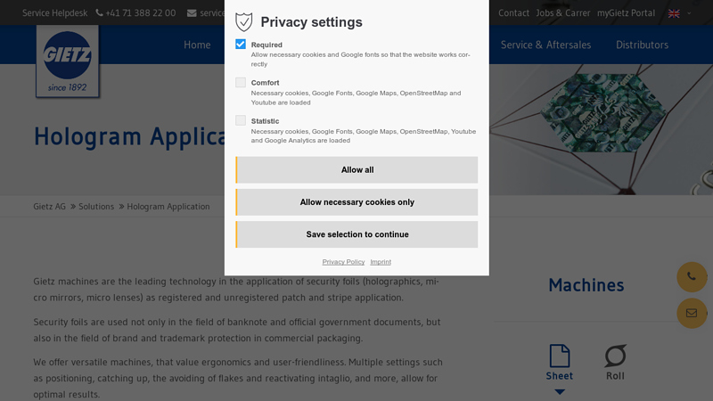Image resolution: width=713 pixels, height=401 pixels.
Task: Enable the Comfort cookies checkbox
Action: click(x=241, y=82)
